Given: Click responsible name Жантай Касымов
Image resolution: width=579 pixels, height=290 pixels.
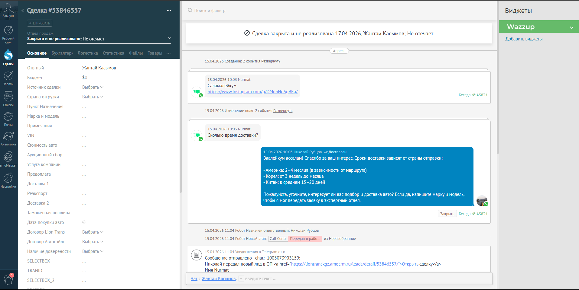Looking at the screenshot, I should pos(99,68).
